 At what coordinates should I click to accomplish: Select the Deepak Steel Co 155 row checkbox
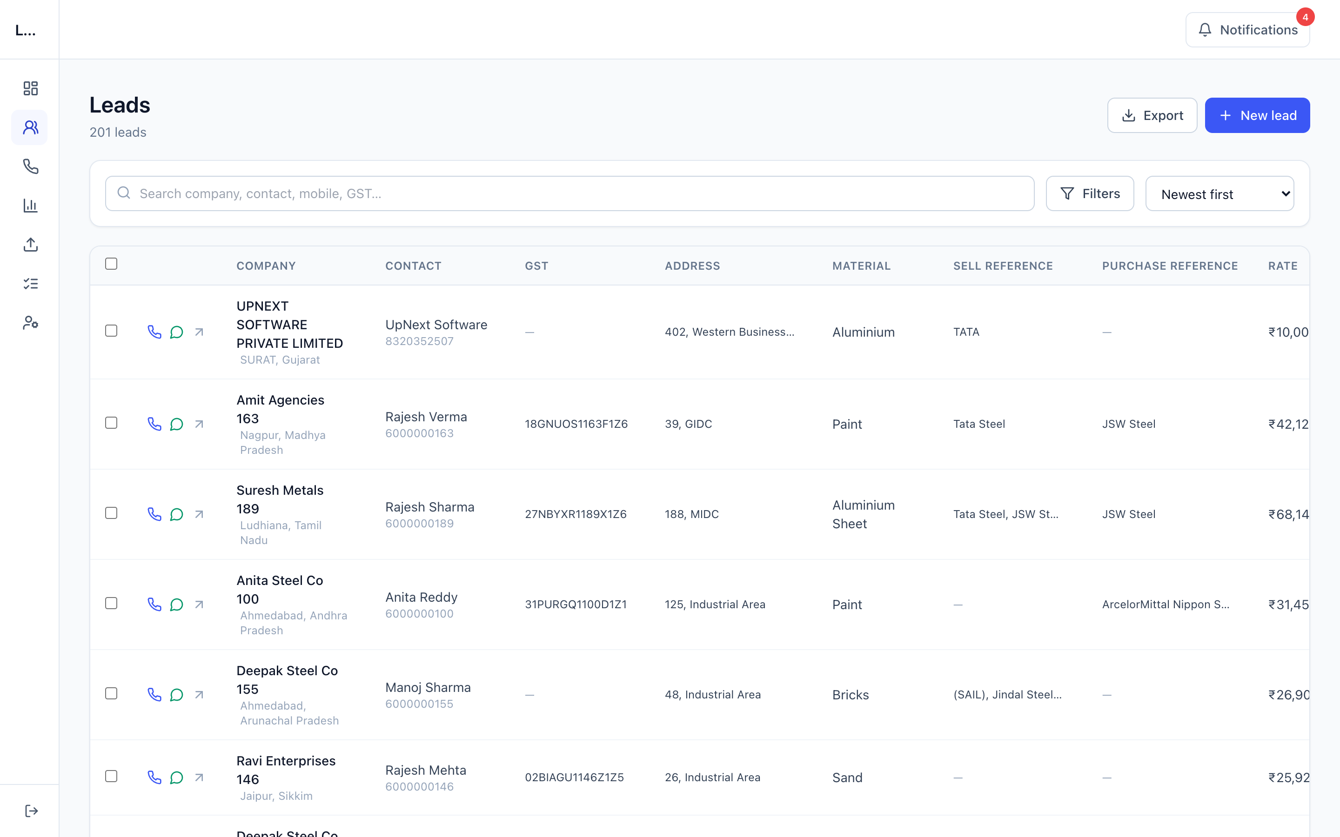(x=111, y=693)
